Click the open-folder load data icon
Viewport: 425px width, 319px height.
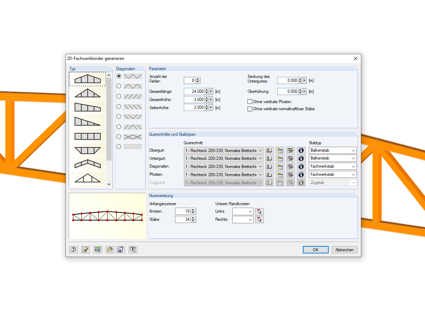110,250
